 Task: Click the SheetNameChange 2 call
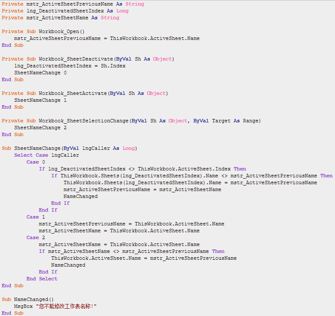pyautogui.click(x=40, y=128)
